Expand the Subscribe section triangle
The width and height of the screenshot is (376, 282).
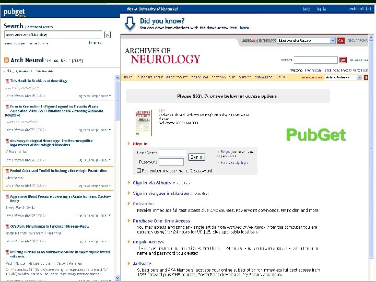(129, 203)
